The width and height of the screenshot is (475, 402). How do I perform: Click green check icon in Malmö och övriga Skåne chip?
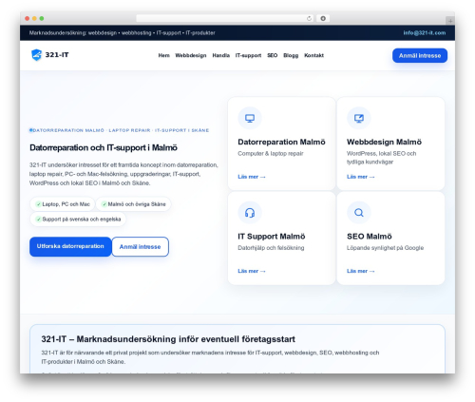pyautogui.click(x=104, y=204)
